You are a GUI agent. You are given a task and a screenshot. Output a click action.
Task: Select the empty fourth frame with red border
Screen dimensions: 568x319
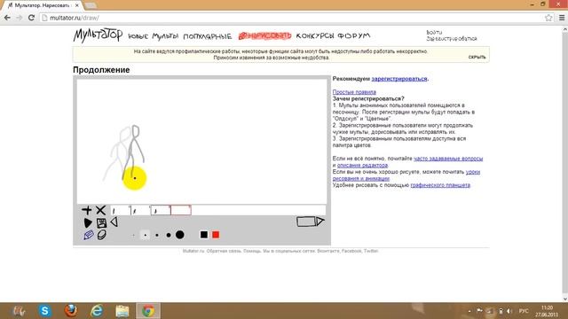click(181, 210)
